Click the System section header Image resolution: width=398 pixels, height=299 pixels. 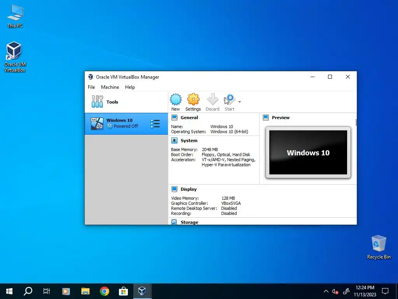tap(189, 141)
